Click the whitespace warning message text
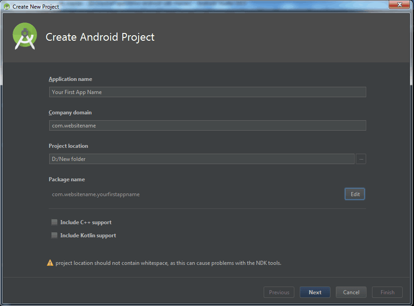 point(168,263)
